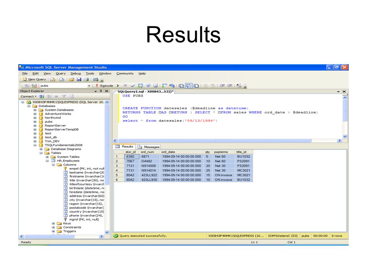
Task: Open the Debug menu
Action: [x=76, y=73]
